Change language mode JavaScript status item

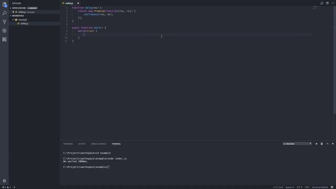coord(320,187)
